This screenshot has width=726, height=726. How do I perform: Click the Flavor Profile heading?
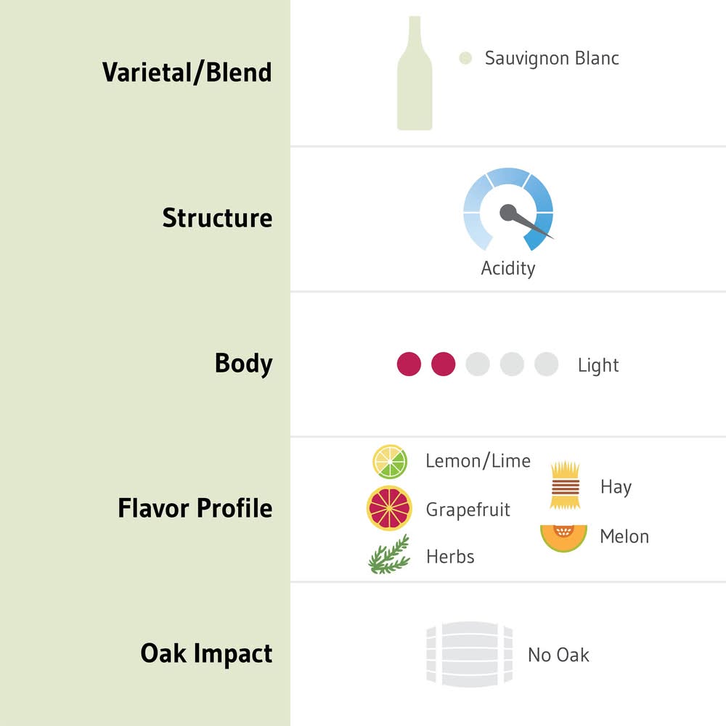pyautogui.click(x=195, y=508)
